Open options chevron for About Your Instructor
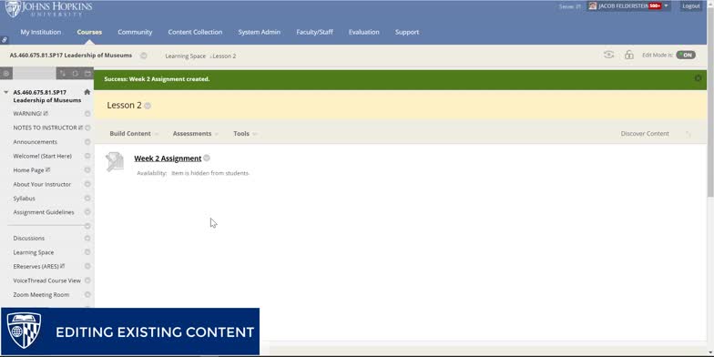Viewport: 714px width, 357px height. click(x=87, y=184)
